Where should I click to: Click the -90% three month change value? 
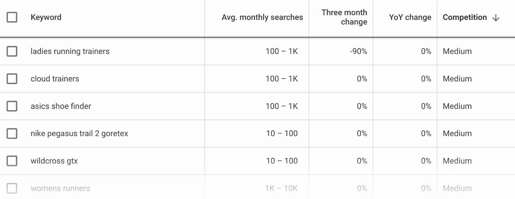tap(358, 51)
